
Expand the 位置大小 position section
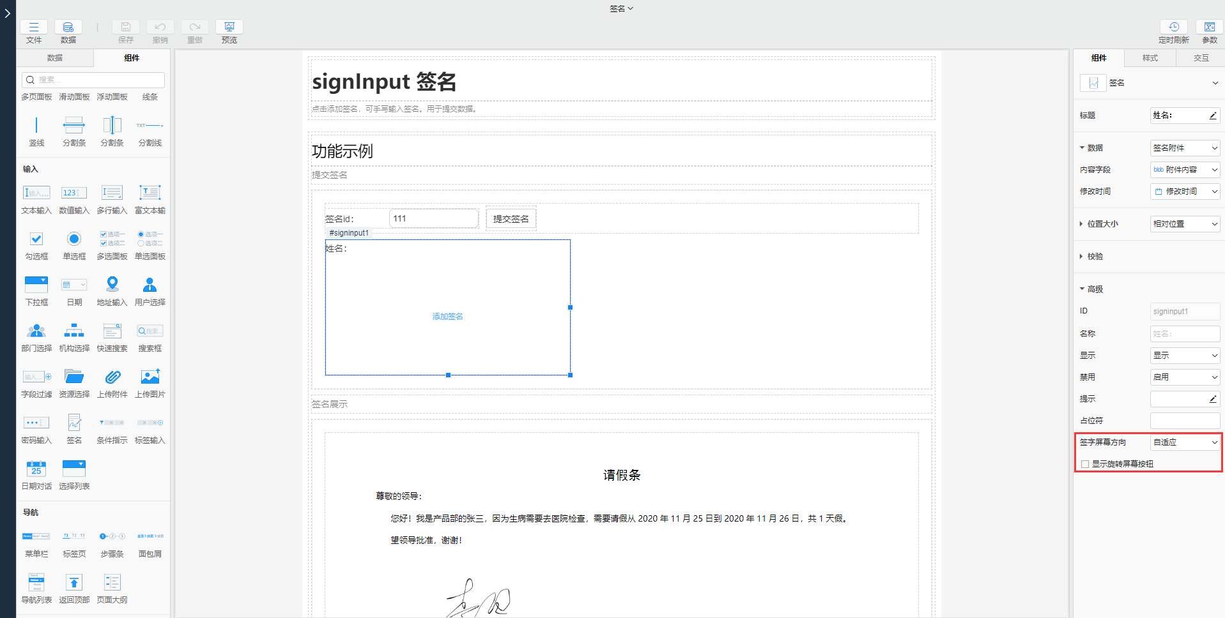pyautogui.click(x=1098, y=224)
